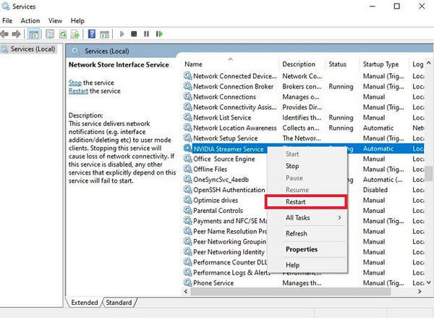Switch to the Standard tab
The image size is (434, 318).
click(119, 303)
